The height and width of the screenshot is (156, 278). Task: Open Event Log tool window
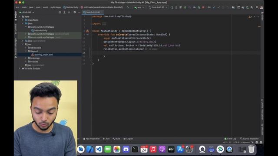click(x=230, y=139)
